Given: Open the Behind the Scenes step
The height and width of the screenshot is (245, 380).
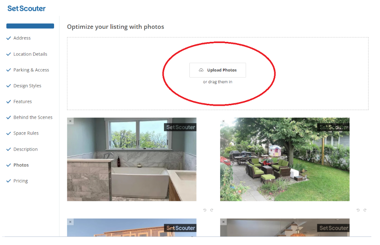Looking at the screenshot, I should click(33, 117).
